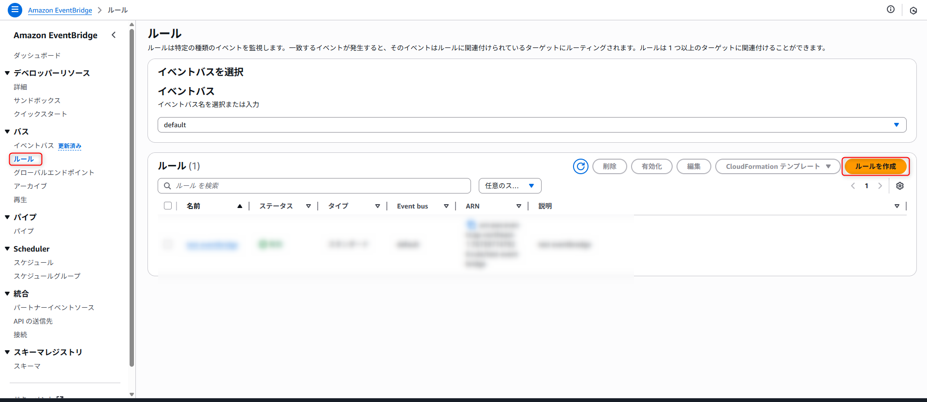
Task: Select ルール in the sidebar
Action: click(24, 159)
